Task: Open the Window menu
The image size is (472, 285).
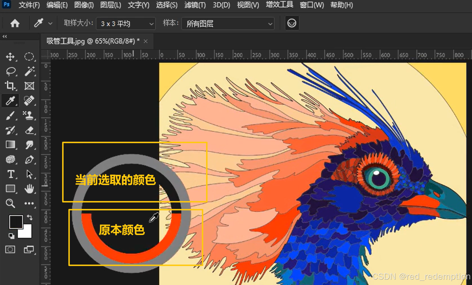Action: (312, 5)
